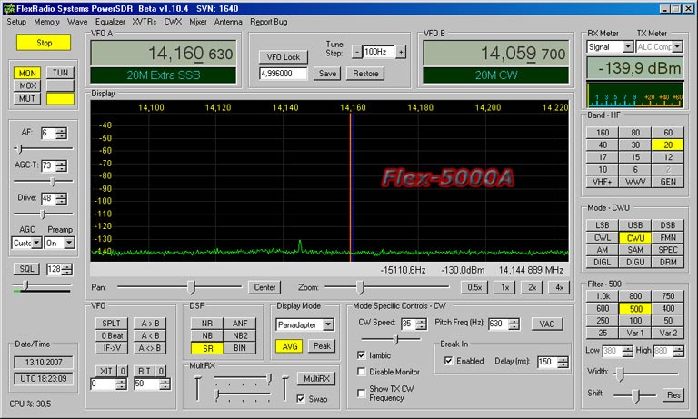Screen dimensions: 698x419
Task: Select the 1.0k filter
Action: [603, 296]
